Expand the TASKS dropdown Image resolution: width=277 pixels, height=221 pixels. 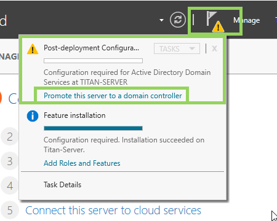[177, 48]
